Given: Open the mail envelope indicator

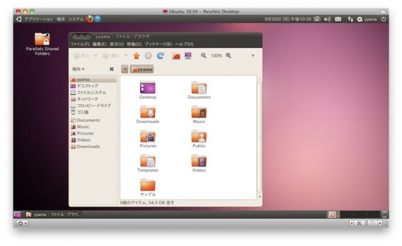Looking at the screenshot, I should pos(338,19).
